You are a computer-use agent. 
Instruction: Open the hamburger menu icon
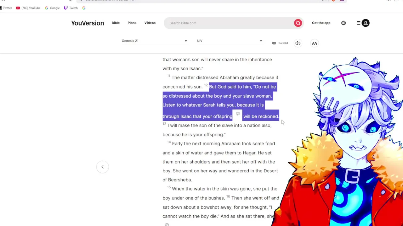tap(358, 23)
